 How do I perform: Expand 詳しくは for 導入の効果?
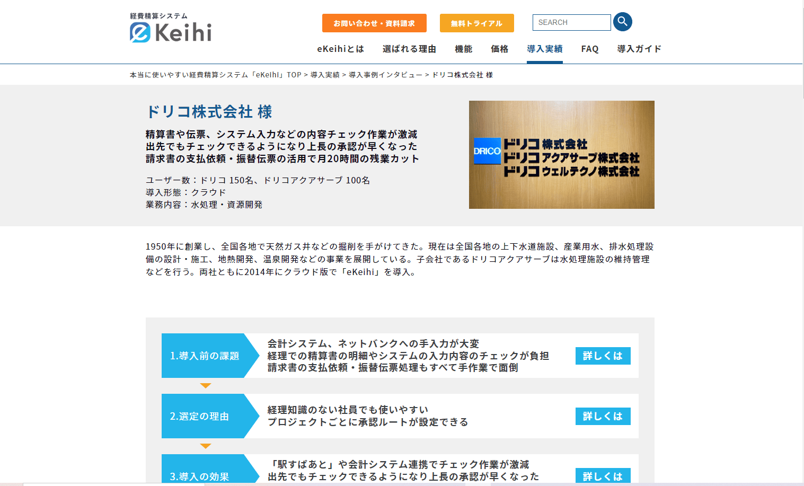(603, 475)
